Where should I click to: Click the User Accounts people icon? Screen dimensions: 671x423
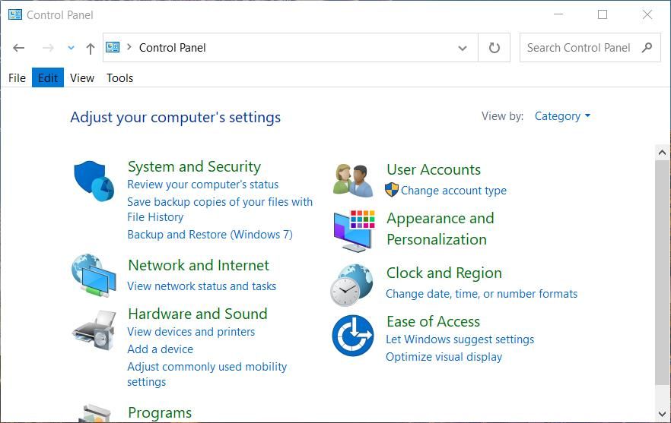pyautogui.click(x=353, y=181)
